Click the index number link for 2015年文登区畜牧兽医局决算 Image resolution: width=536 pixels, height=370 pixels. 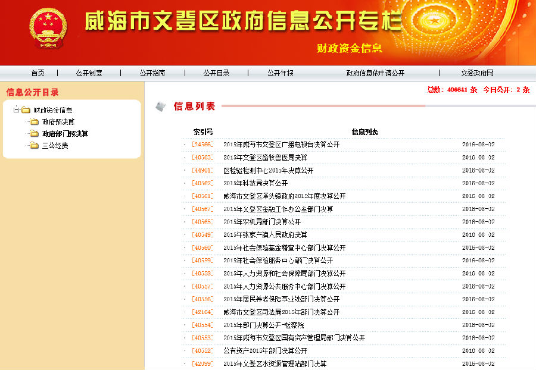(x=202, y=157)
